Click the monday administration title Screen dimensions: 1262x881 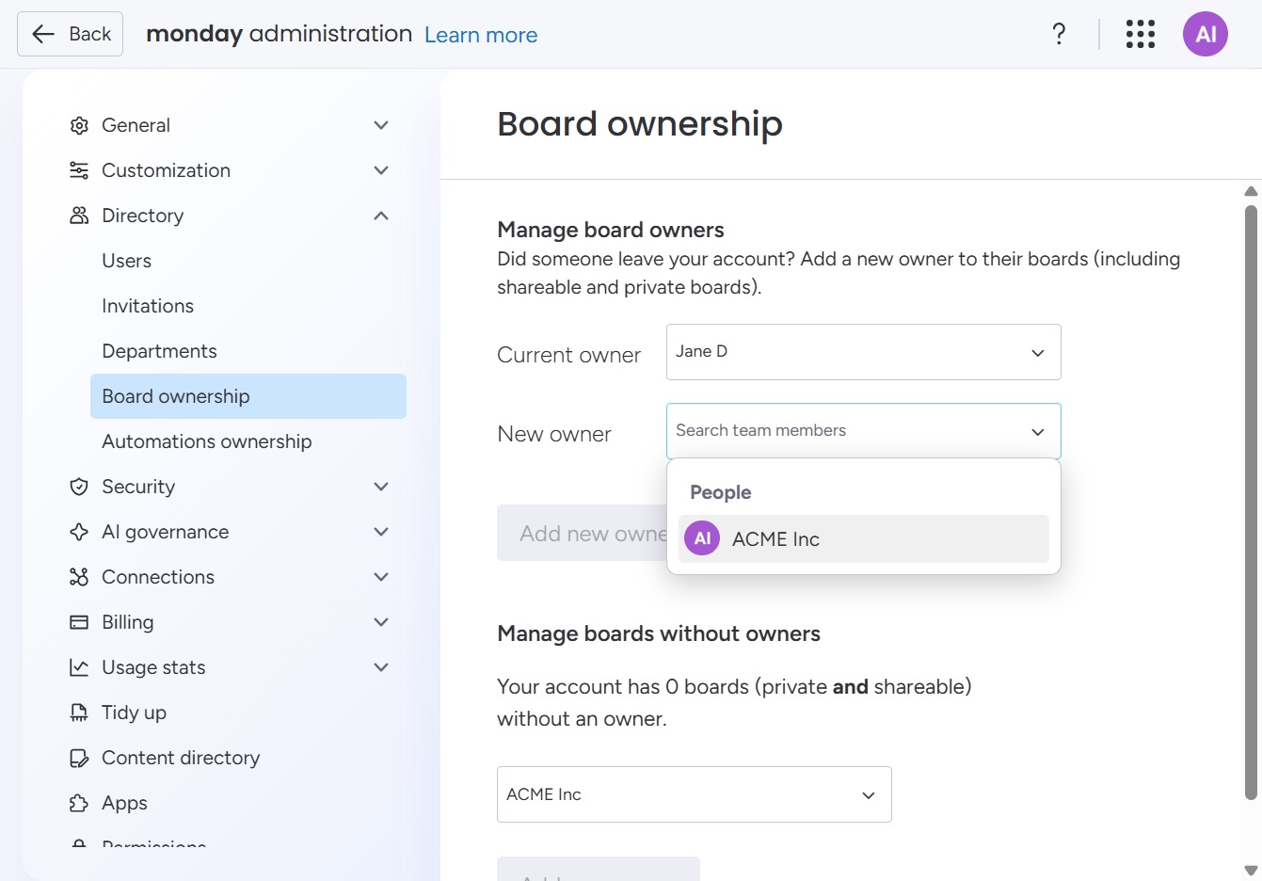coord(279,34)
